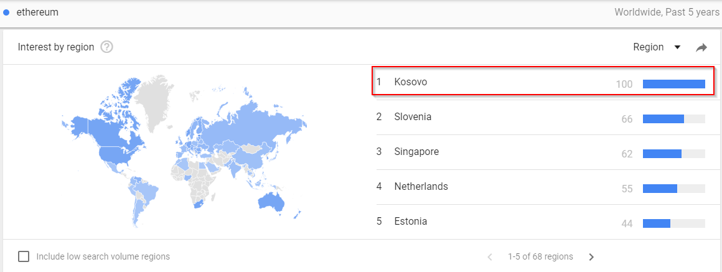The height and width of the screenshot is (272, 722).
Task: Select Slovenia in the region list
Action: (541, 118)
